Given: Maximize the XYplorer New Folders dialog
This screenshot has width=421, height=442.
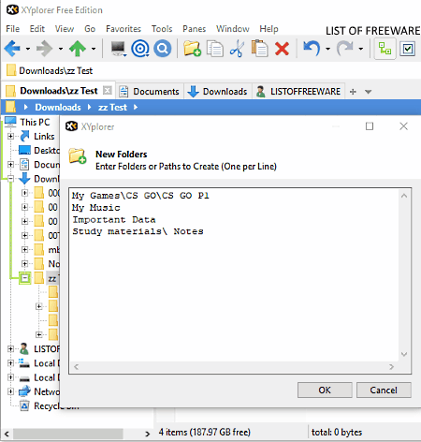Looking at the screenshot, I should pyautogui.click(x=370, y=126).
